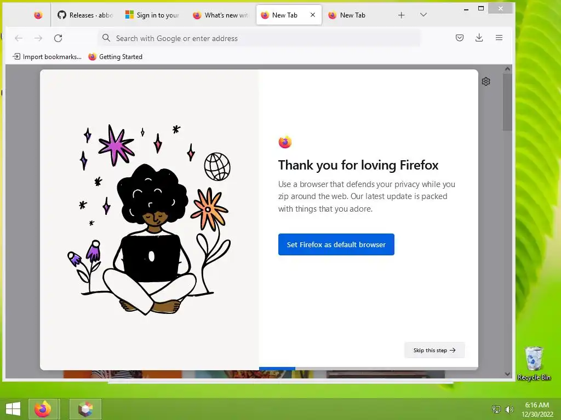
Task: Open the volume speaker tray icon
Action: tap(509, 410)
